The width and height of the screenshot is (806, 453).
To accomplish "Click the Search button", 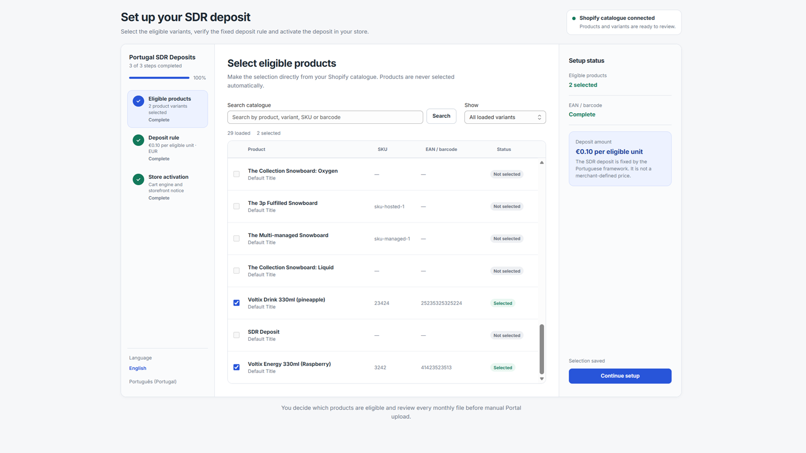I will [441, 116].
